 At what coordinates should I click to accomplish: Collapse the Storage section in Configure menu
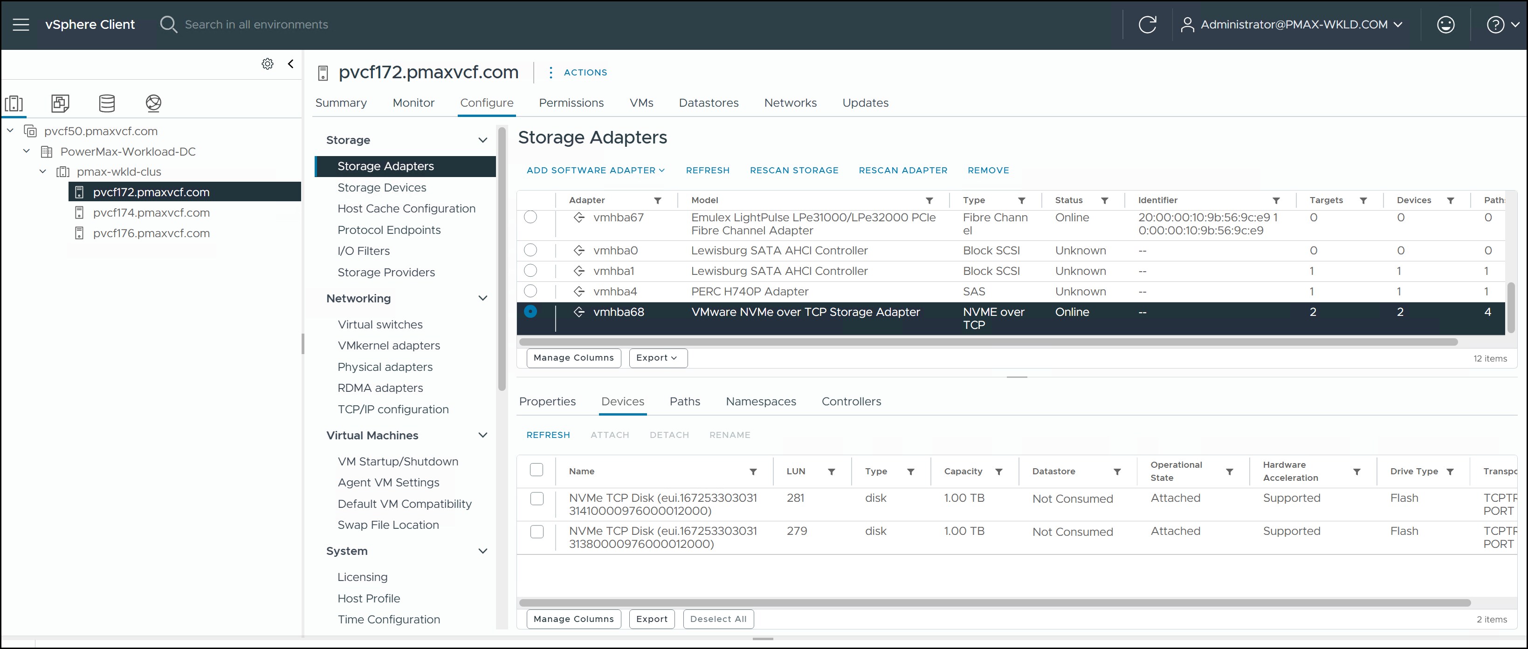pos(483,140)
